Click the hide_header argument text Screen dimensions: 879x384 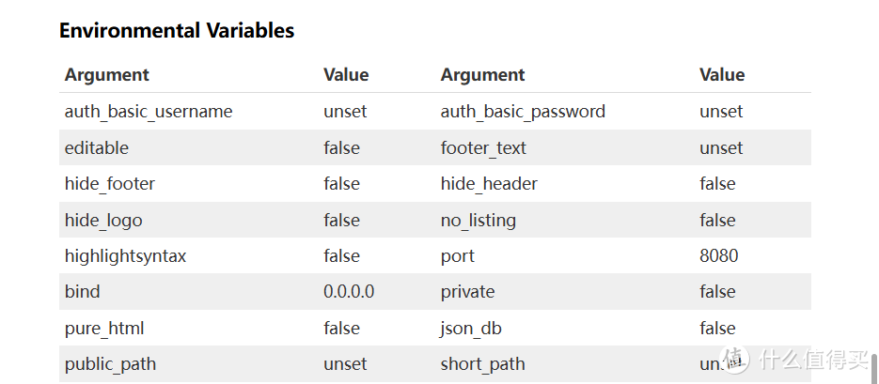[489, 184]
